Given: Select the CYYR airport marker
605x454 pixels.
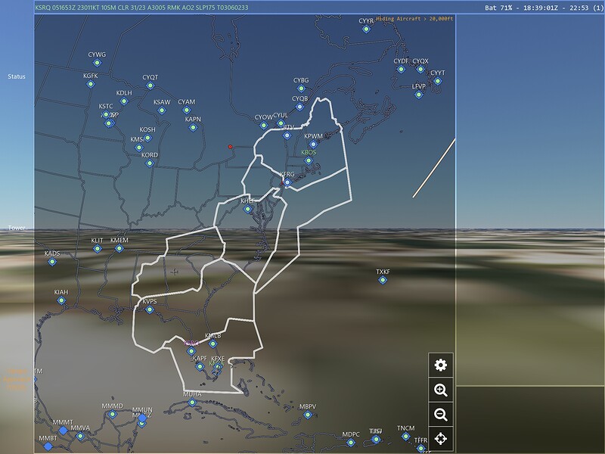Looking at the screenshot, I should [x=366, y=29].
